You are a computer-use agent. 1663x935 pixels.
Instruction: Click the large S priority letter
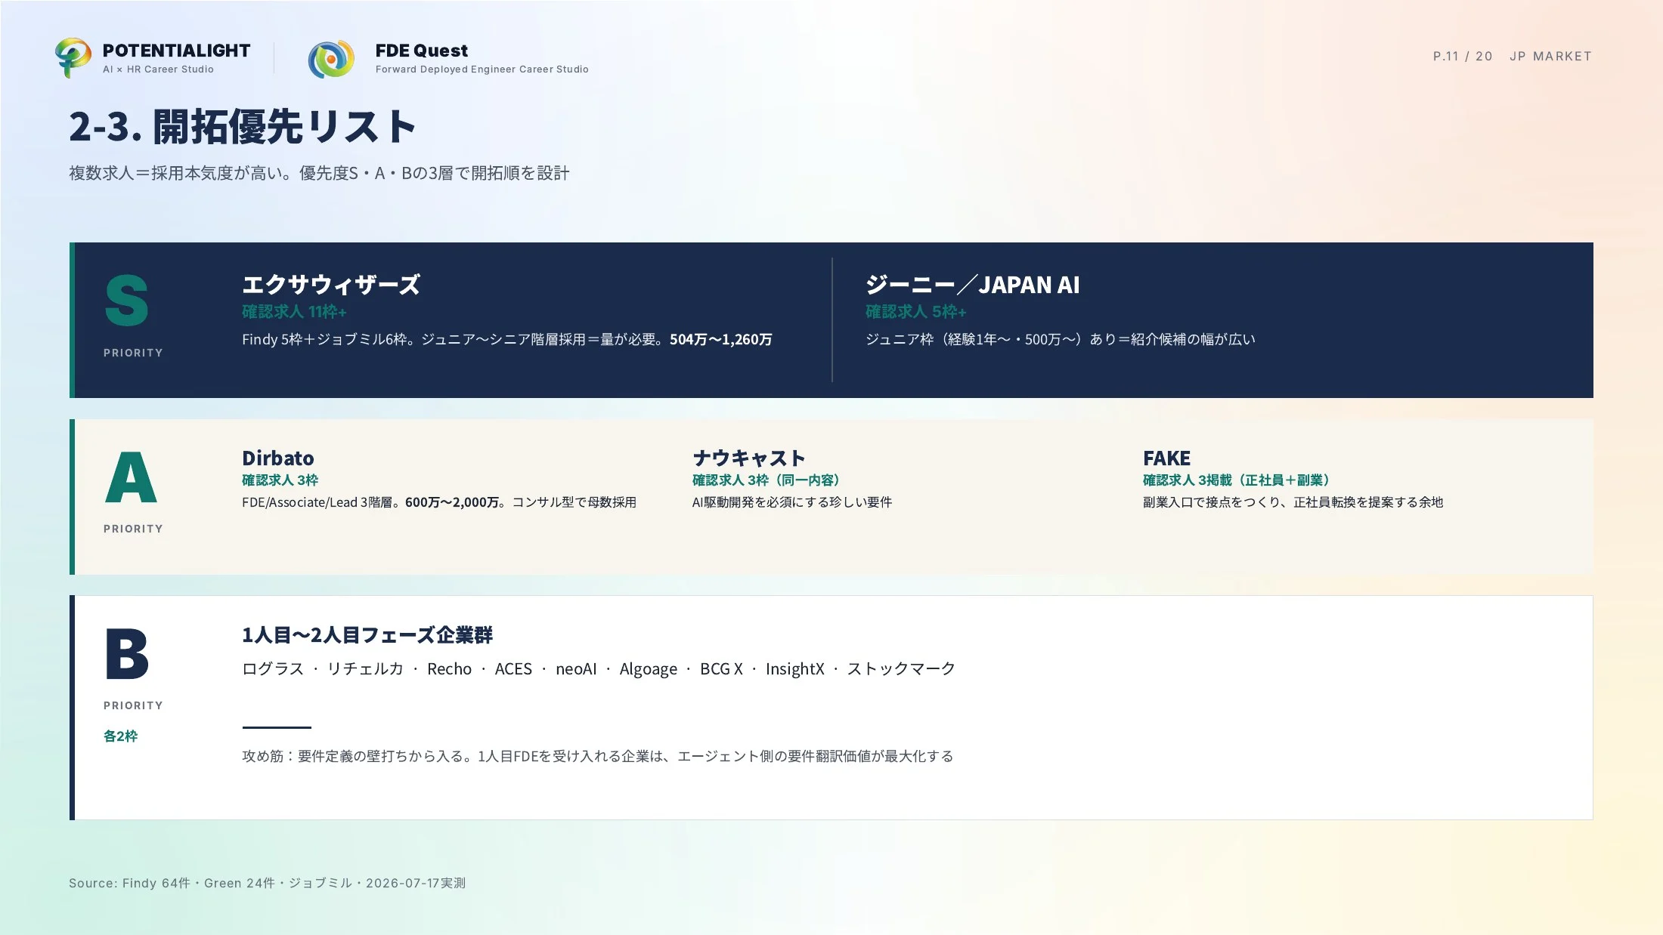(x=127, y=301)
